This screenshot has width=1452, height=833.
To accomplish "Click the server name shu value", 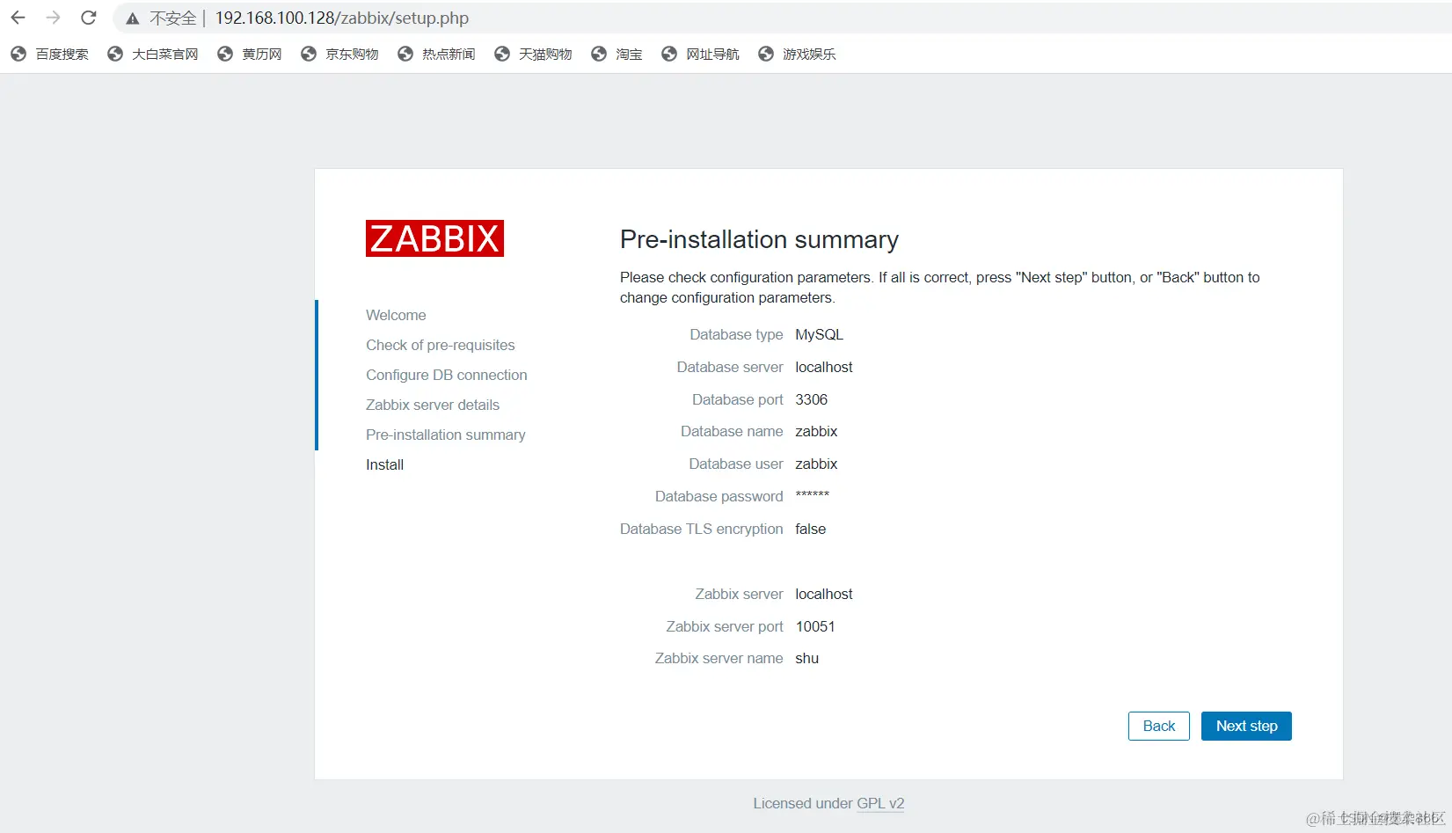I will click(x=806, y=658).
